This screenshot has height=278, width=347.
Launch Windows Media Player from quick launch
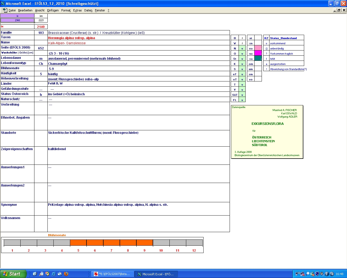click(47, 274)
